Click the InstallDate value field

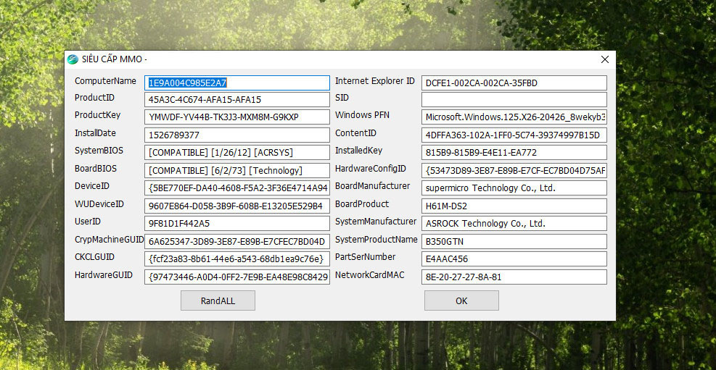pyautogui.click(x=237, y=135)
